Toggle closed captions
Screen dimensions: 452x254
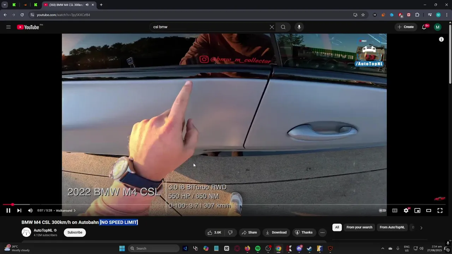[395, 211]
